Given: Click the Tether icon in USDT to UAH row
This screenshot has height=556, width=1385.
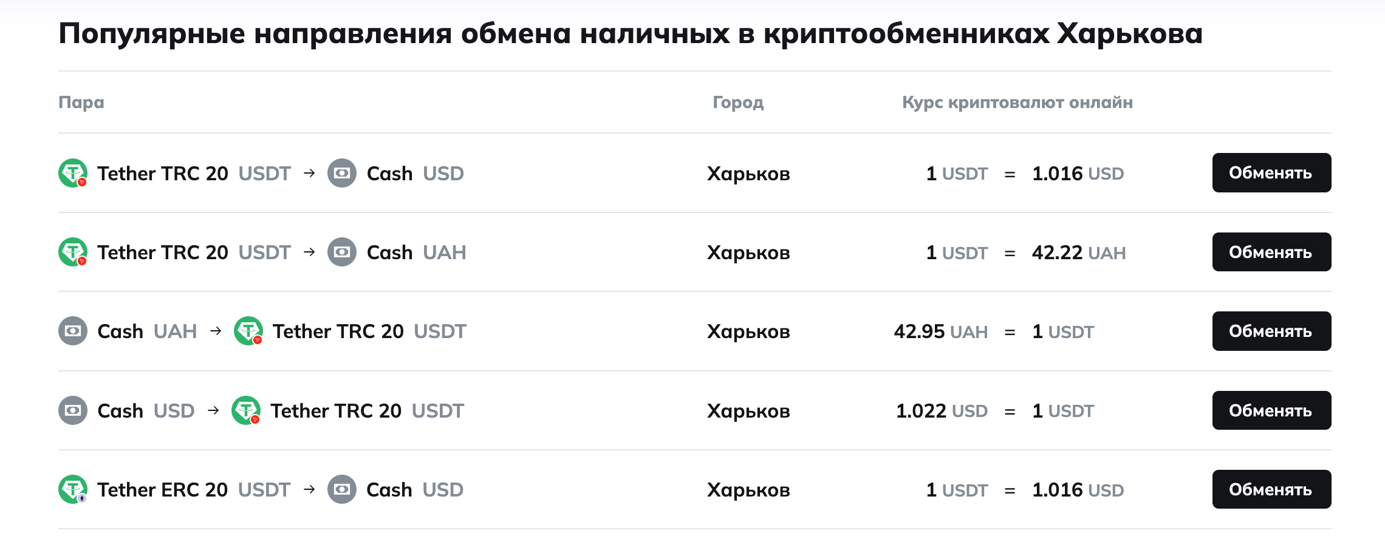Looking at the screenshot, I should (73, 252).
